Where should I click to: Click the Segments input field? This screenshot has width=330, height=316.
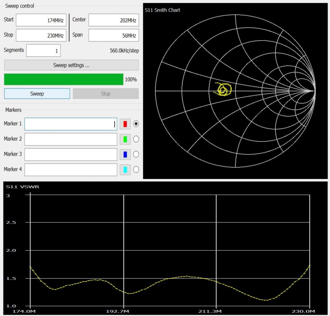(43, 51)
